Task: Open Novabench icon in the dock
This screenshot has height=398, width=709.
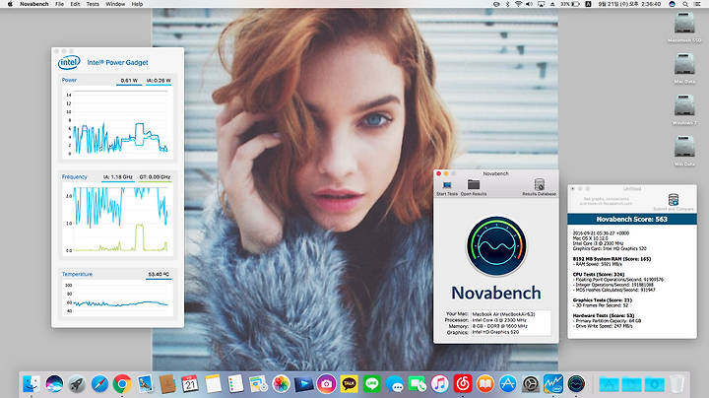Action: [x=576, y=384]
